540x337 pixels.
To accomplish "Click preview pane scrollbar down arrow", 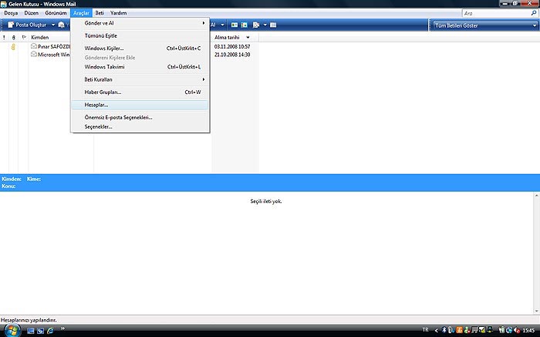I will coord(537,312).
